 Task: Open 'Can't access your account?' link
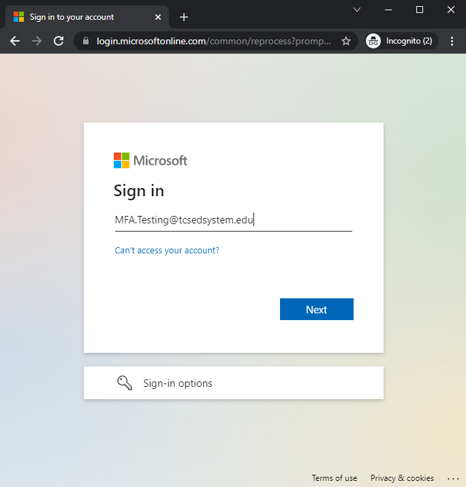pos(167,251)
